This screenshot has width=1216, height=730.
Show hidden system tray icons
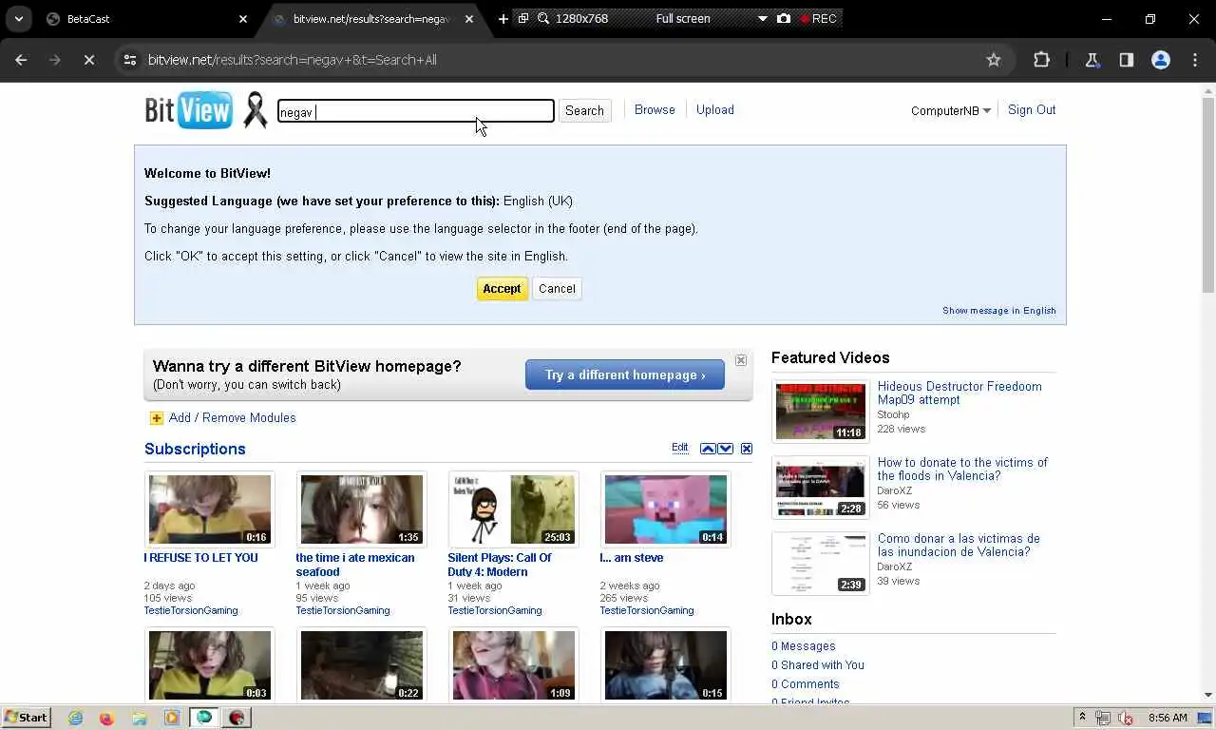click(1082, 718)
